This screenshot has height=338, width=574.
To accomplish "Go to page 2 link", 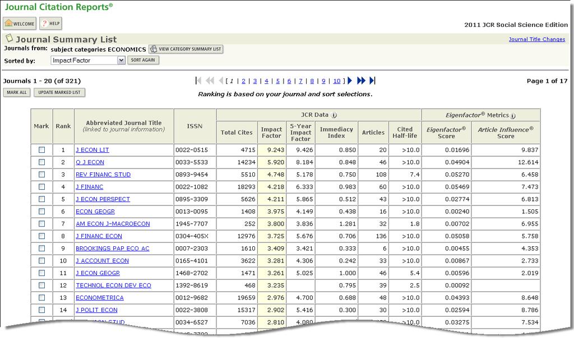I will click(x=243, y=81).
